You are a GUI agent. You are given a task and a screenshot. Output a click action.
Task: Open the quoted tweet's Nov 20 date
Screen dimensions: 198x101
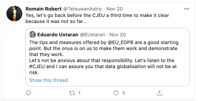click(x=117, y=35)
